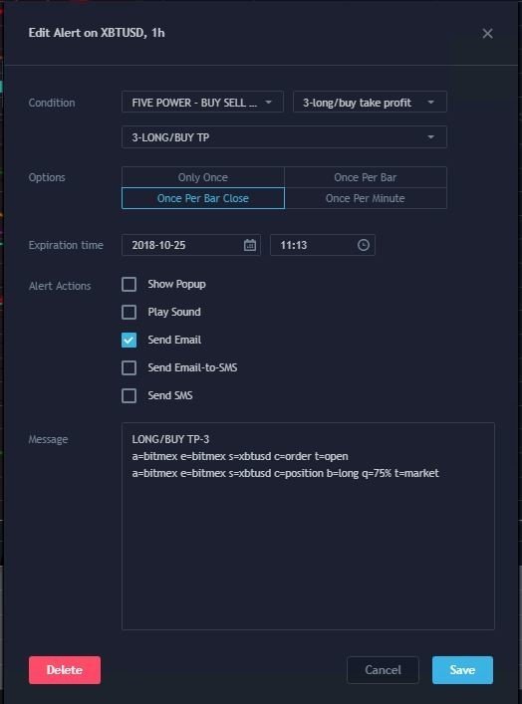Viewport: 522px width, 704px height.
Task: Tick the Send Email-to-SMS checkbox
Action: pyautogui.click(x=129, y=367)
